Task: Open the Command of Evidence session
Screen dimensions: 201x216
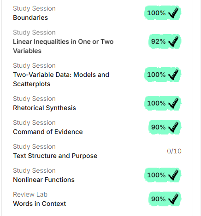Action: pos(97,127)
